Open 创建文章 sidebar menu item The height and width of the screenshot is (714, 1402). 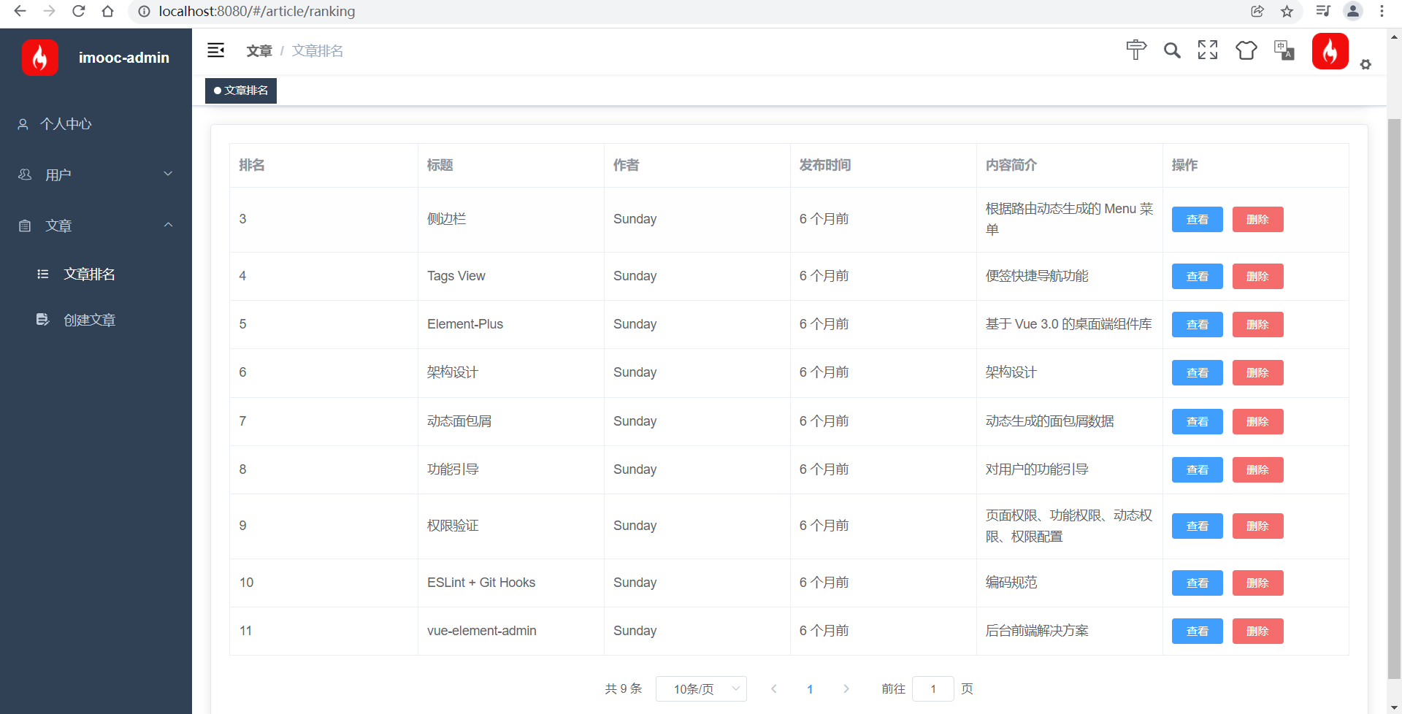pyautogui.click(x=96, y=320)
